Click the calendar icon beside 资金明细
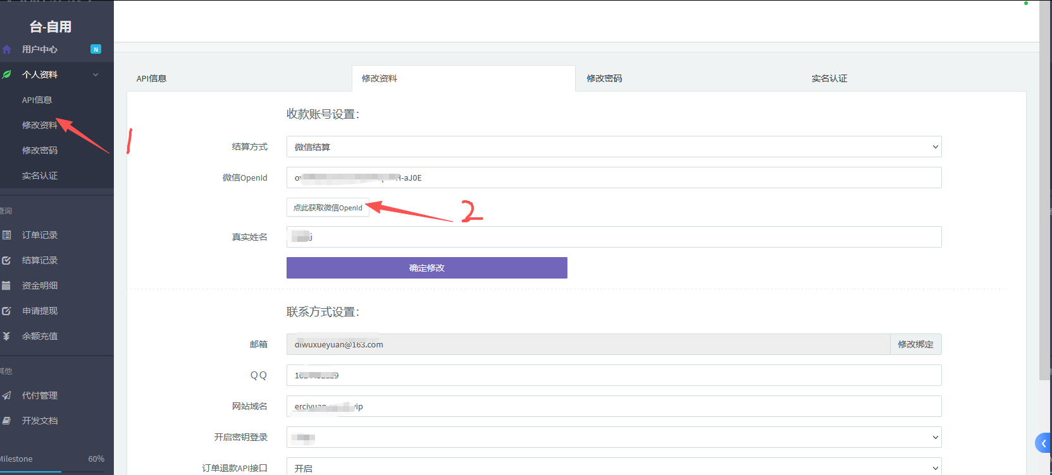 click(7, 286)
